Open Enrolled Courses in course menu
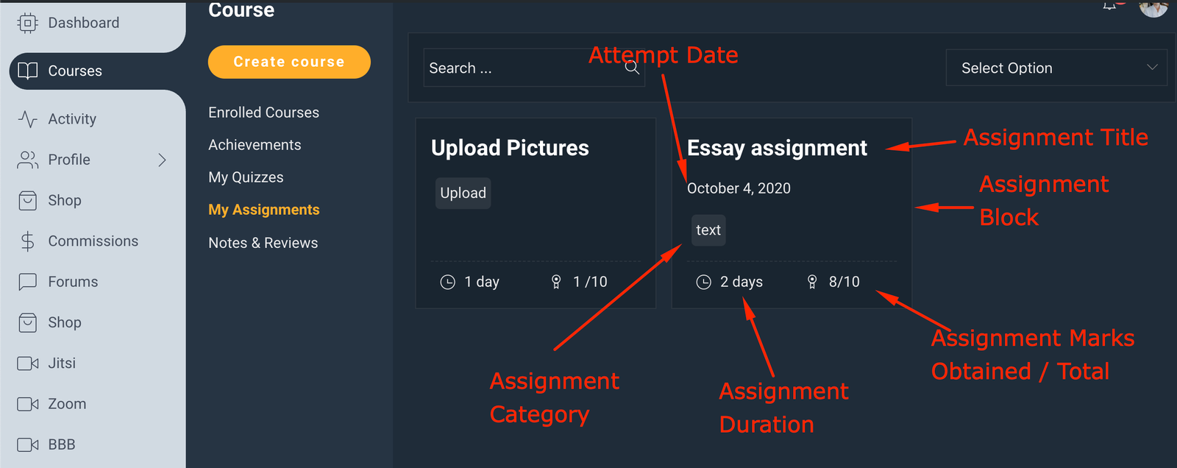 tap(263, 113)
